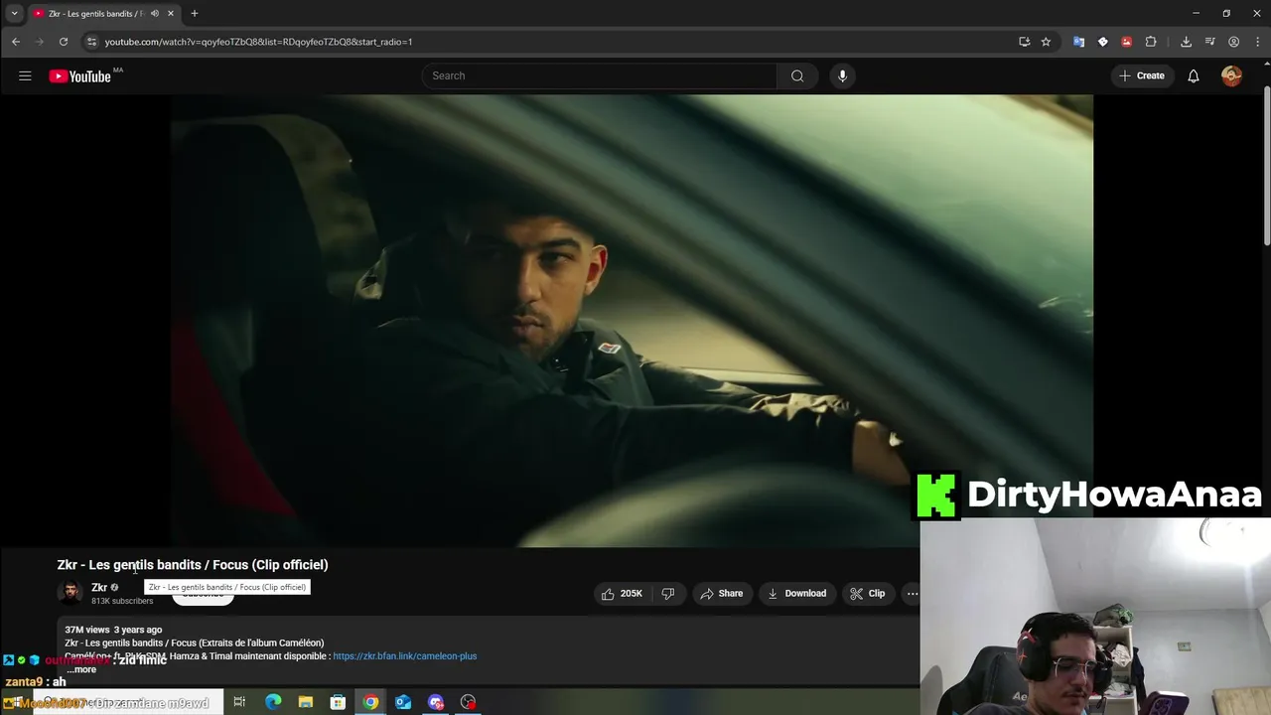This screenshot has height=715, width=1271.
Task: Open File Explorer from taskbar
Action: 306,702
